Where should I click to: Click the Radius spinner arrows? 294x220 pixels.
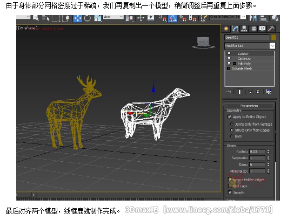coord(268,152)
